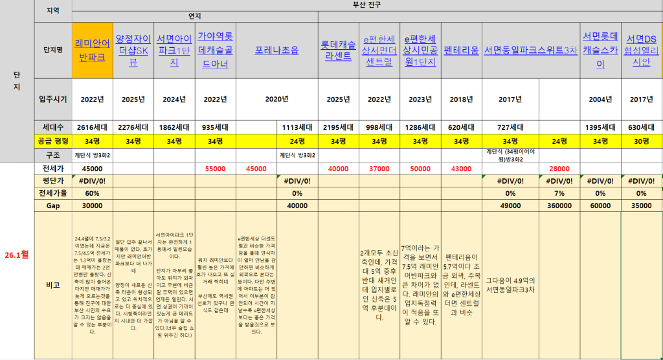Select the 60000 Gap cell
Viewport: 663px width, 360px height.
pos(600,206)
